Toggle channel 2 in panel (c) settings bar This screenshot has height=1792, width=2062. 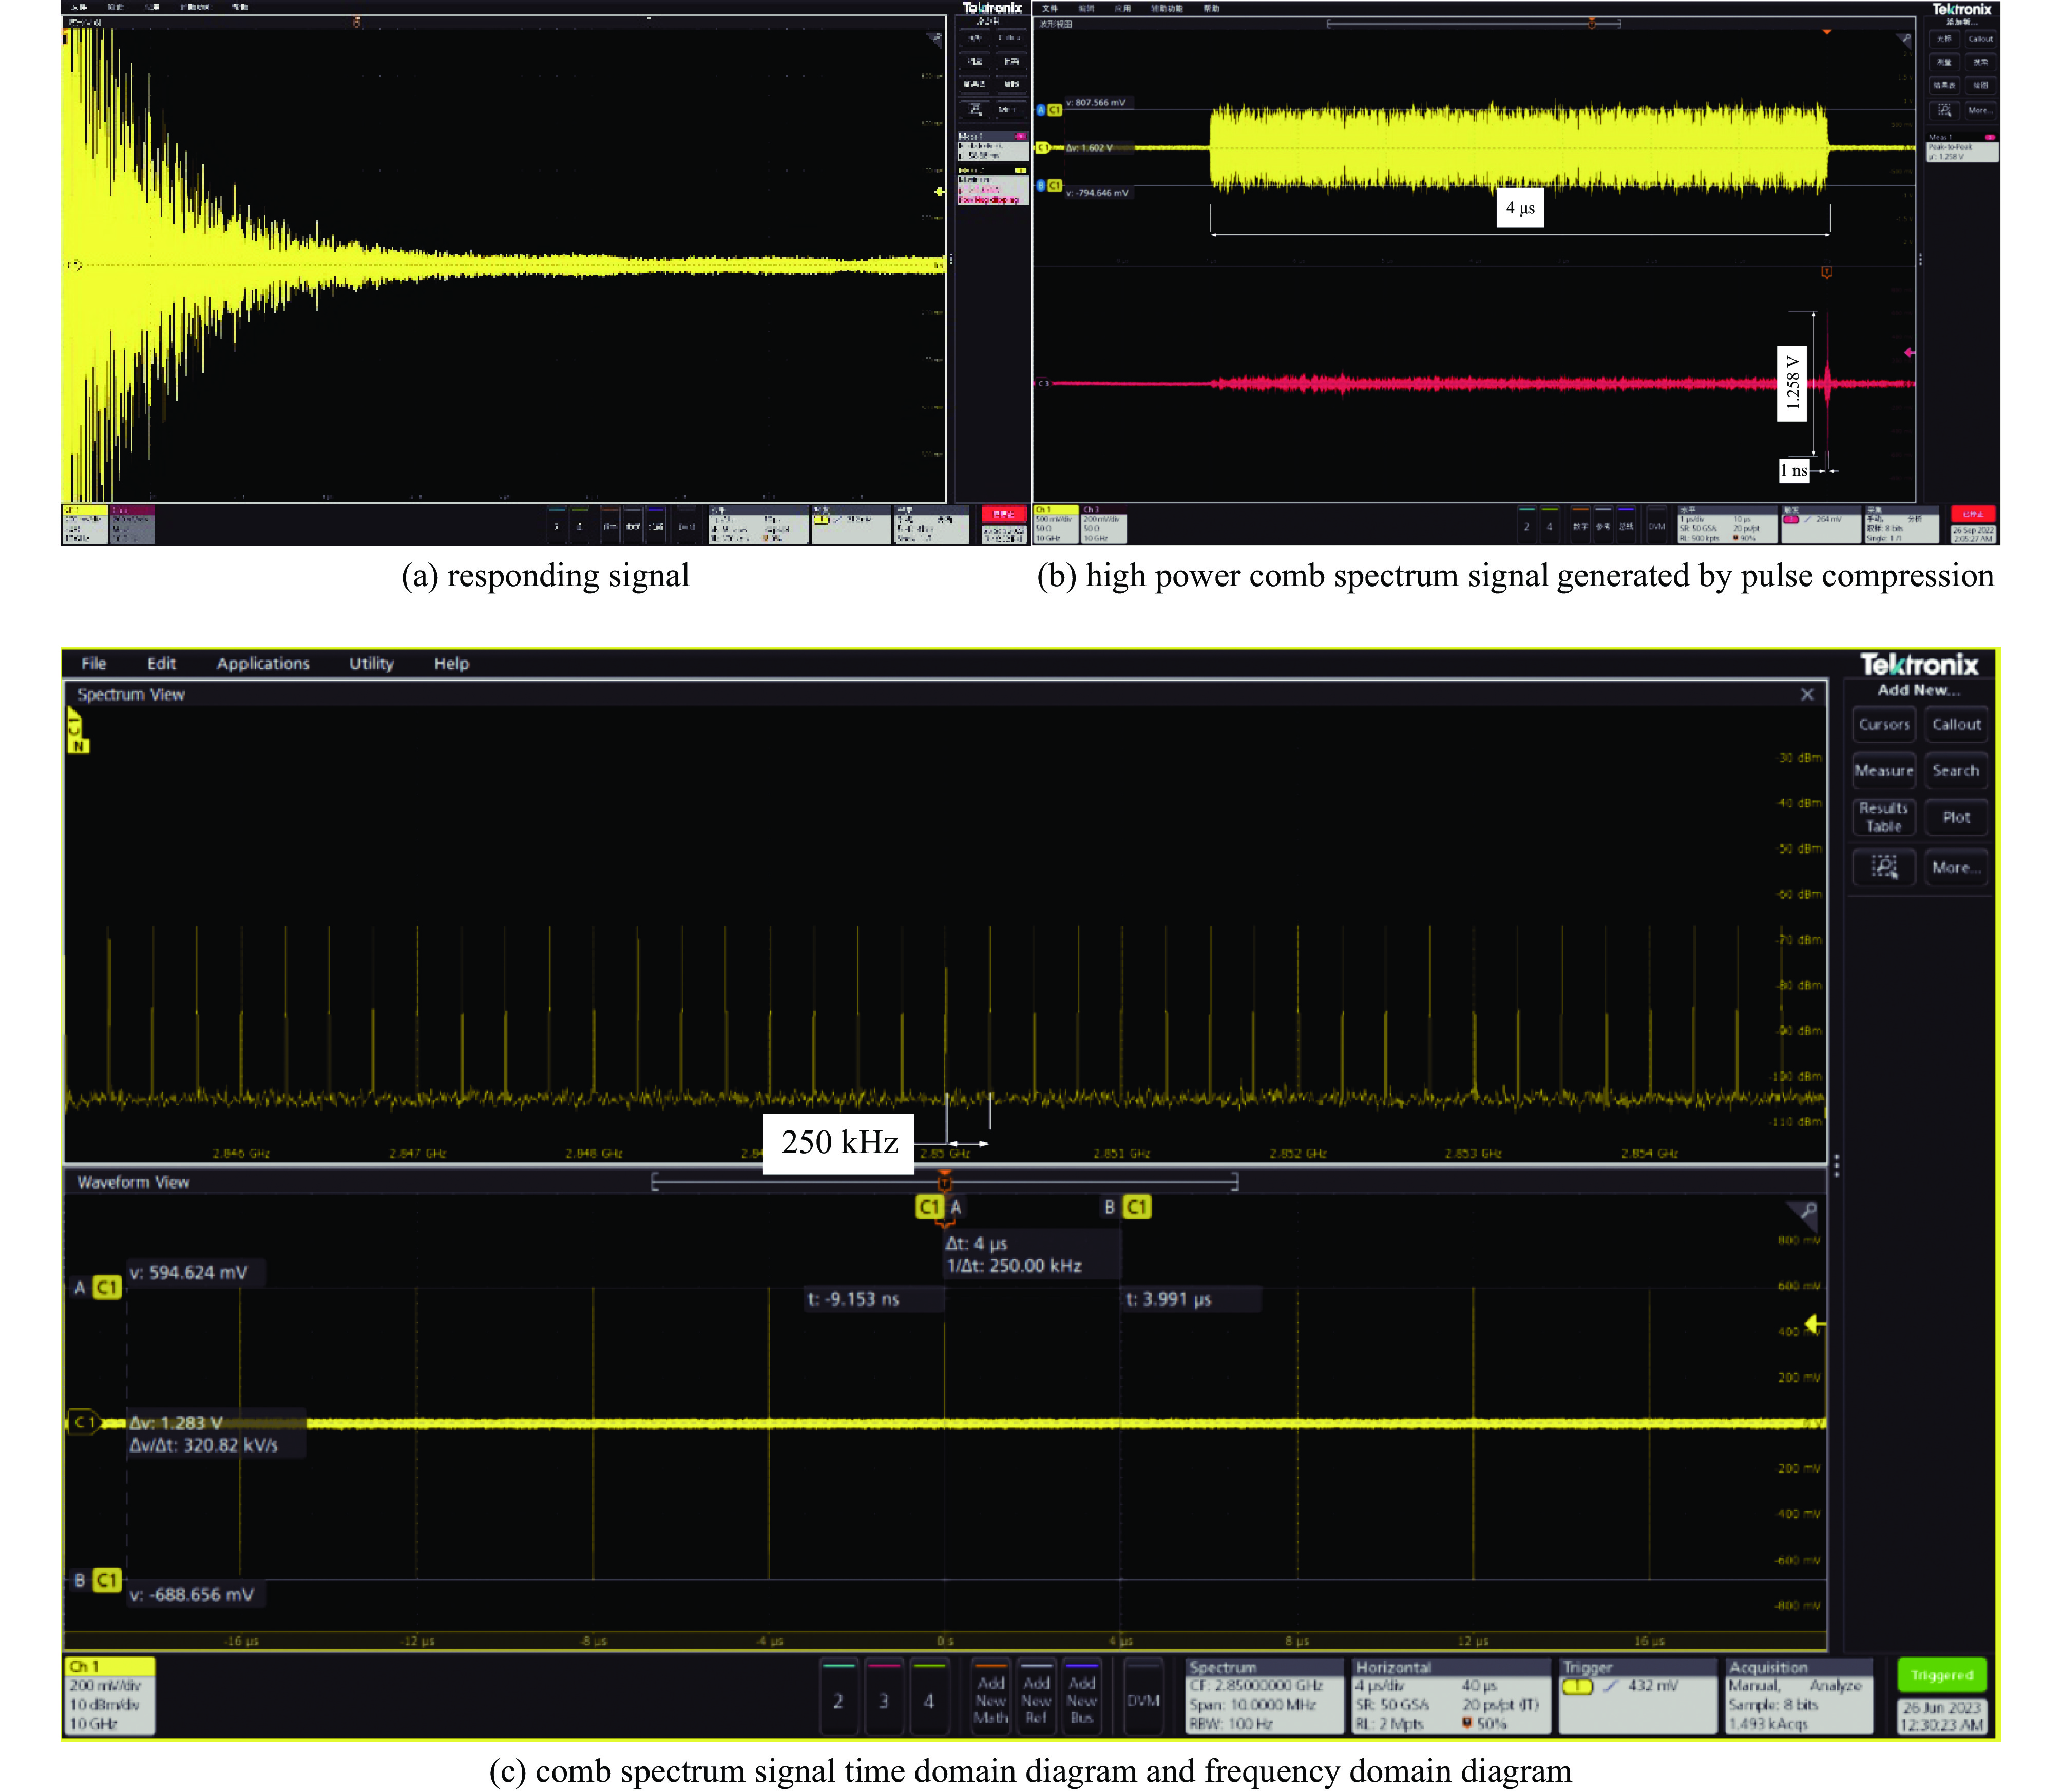tap(837, 1696)
